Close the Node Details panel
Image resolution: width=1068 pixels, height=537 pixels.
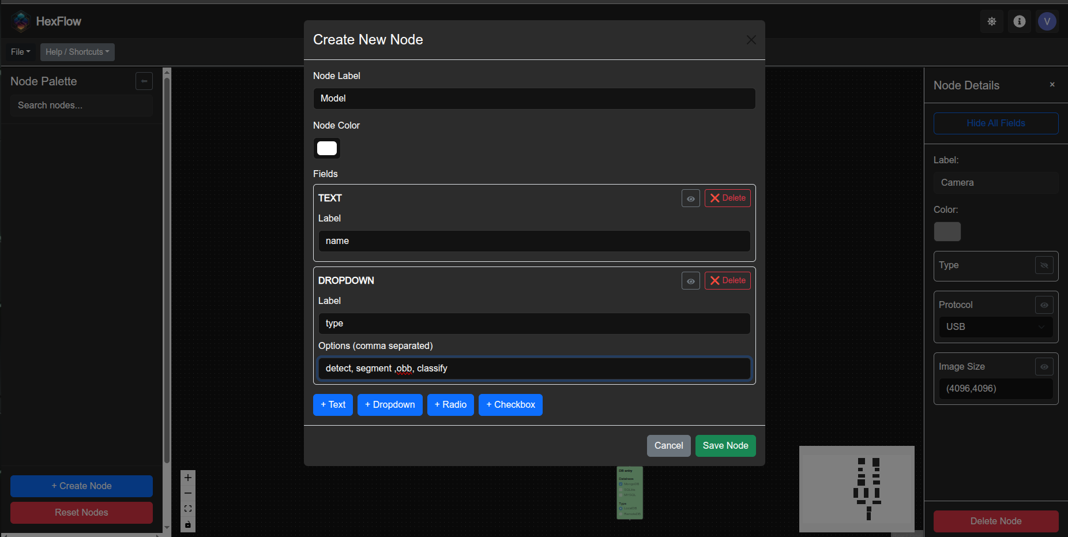point(1052,85)
